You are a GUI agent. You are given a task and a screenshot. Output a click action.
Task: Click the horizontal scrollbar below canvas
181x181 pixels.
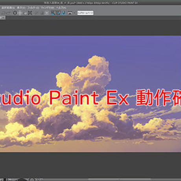[119, 179]
